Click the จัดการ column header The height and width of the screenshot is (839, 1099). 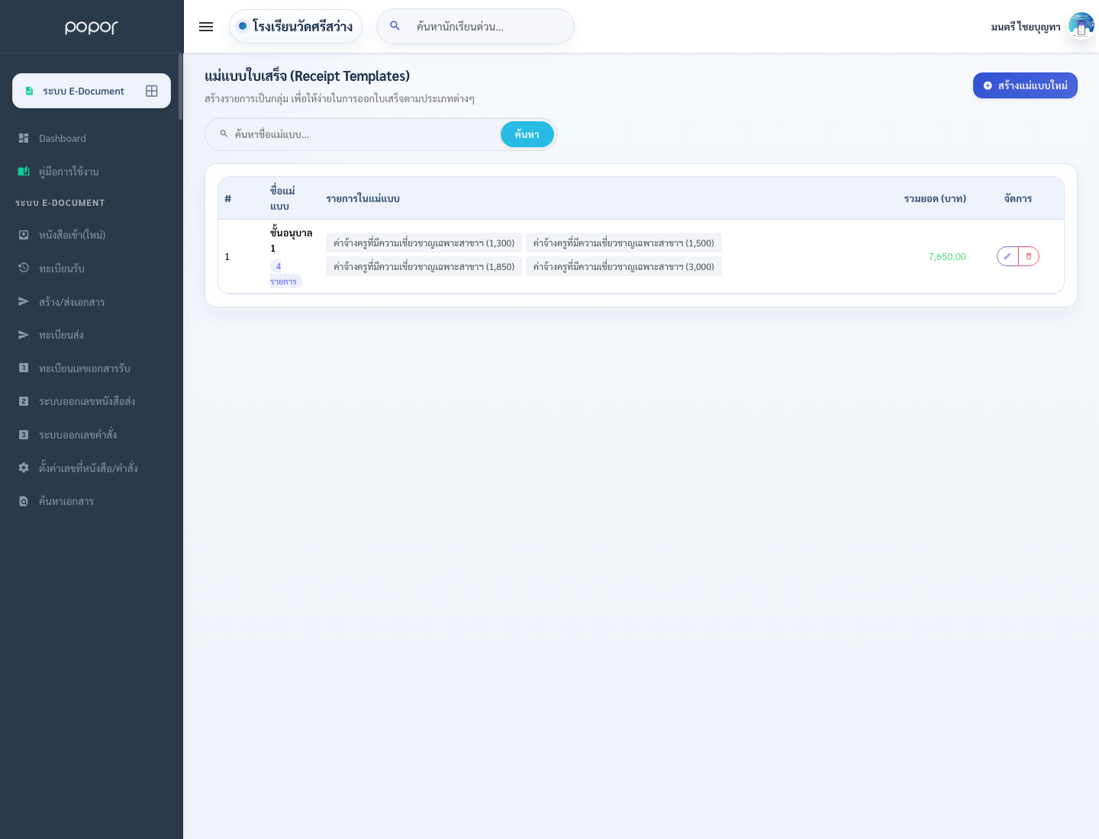(x=1018, y=198)
